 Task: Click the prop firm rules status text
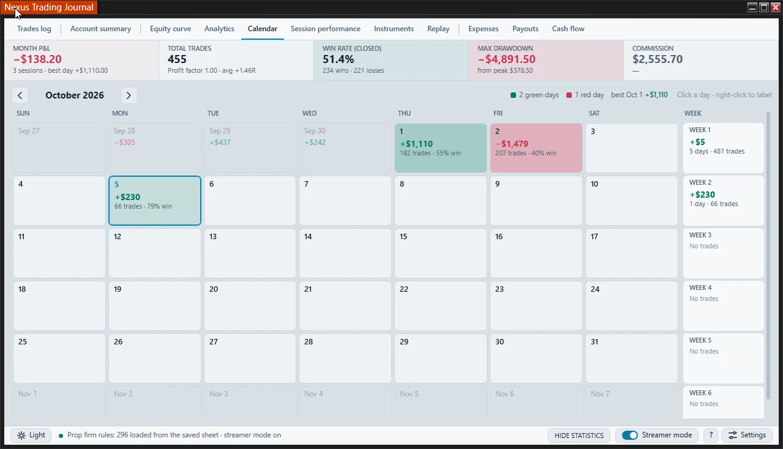[174, 436]
